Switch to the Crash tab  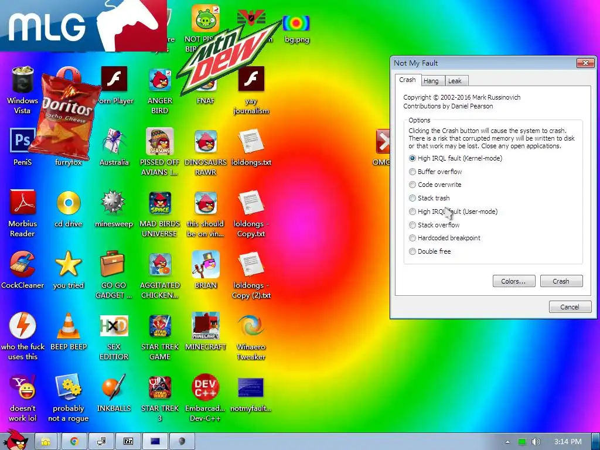coord(407,80)
